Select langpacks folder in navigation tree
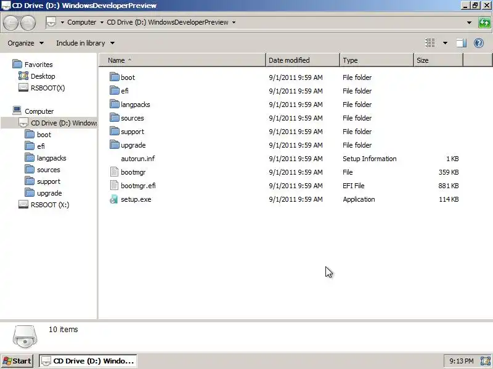 52,158
